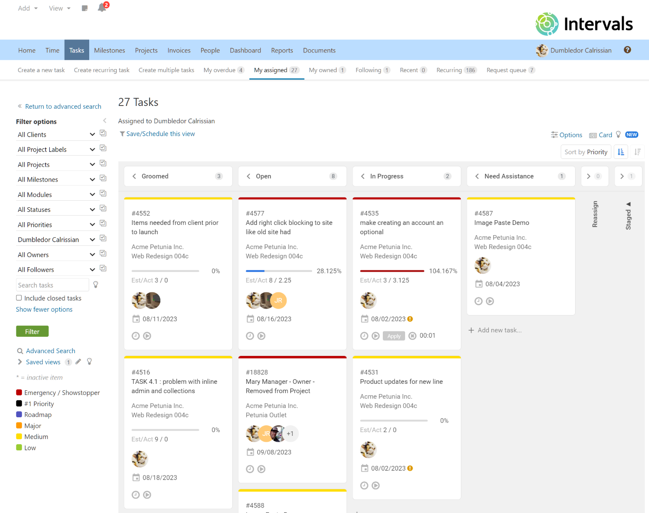The height and width of the screenshot is (513, 649).
Task: Open the Sort by Priority dropdown
Action: tap(586, 151)
